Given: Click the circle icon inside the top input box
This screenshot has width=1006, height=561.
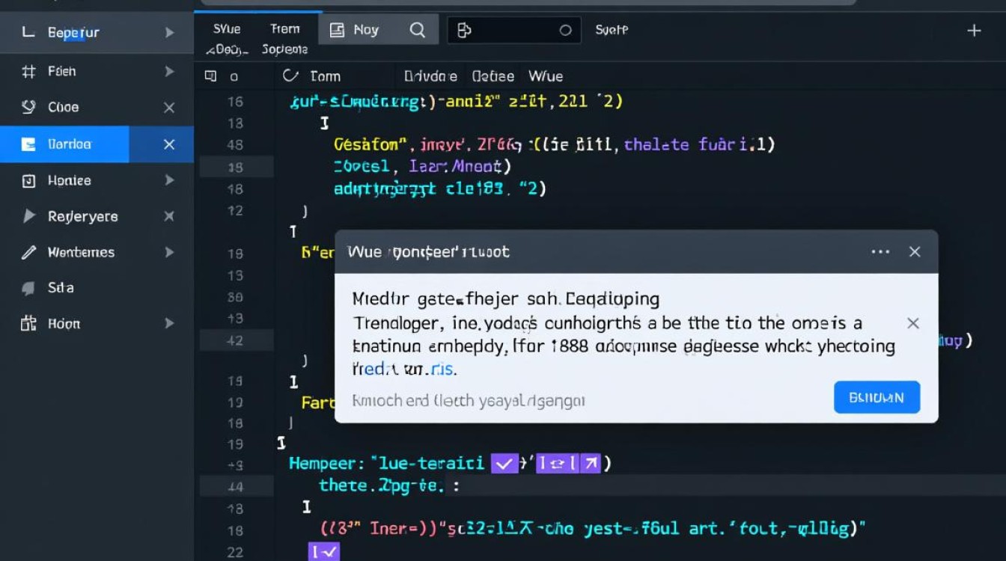Looking at the screenshot, I should pos(566,30).
